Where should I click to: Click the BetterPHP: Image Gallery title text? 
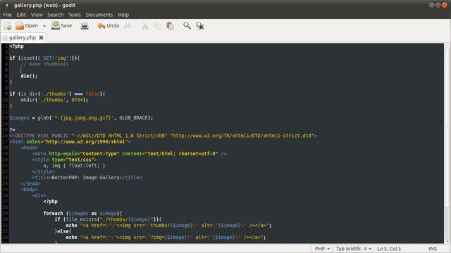coord(85,178)
